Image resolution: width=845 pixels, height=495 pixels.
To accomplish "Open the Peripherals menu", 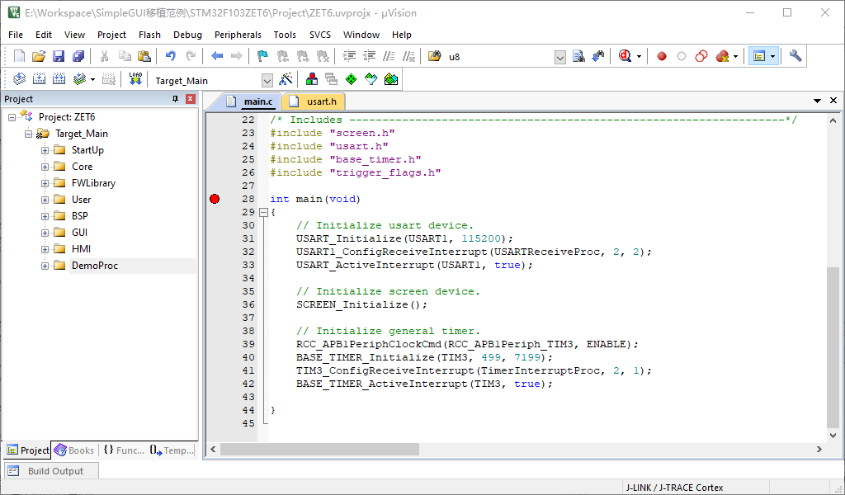I will click(x=238, y=35).
